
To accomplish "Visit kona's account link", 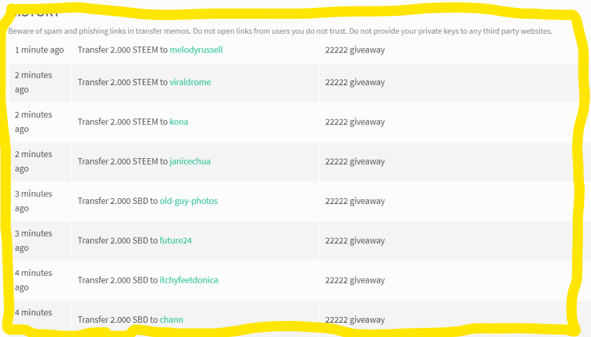I will 179,122.
